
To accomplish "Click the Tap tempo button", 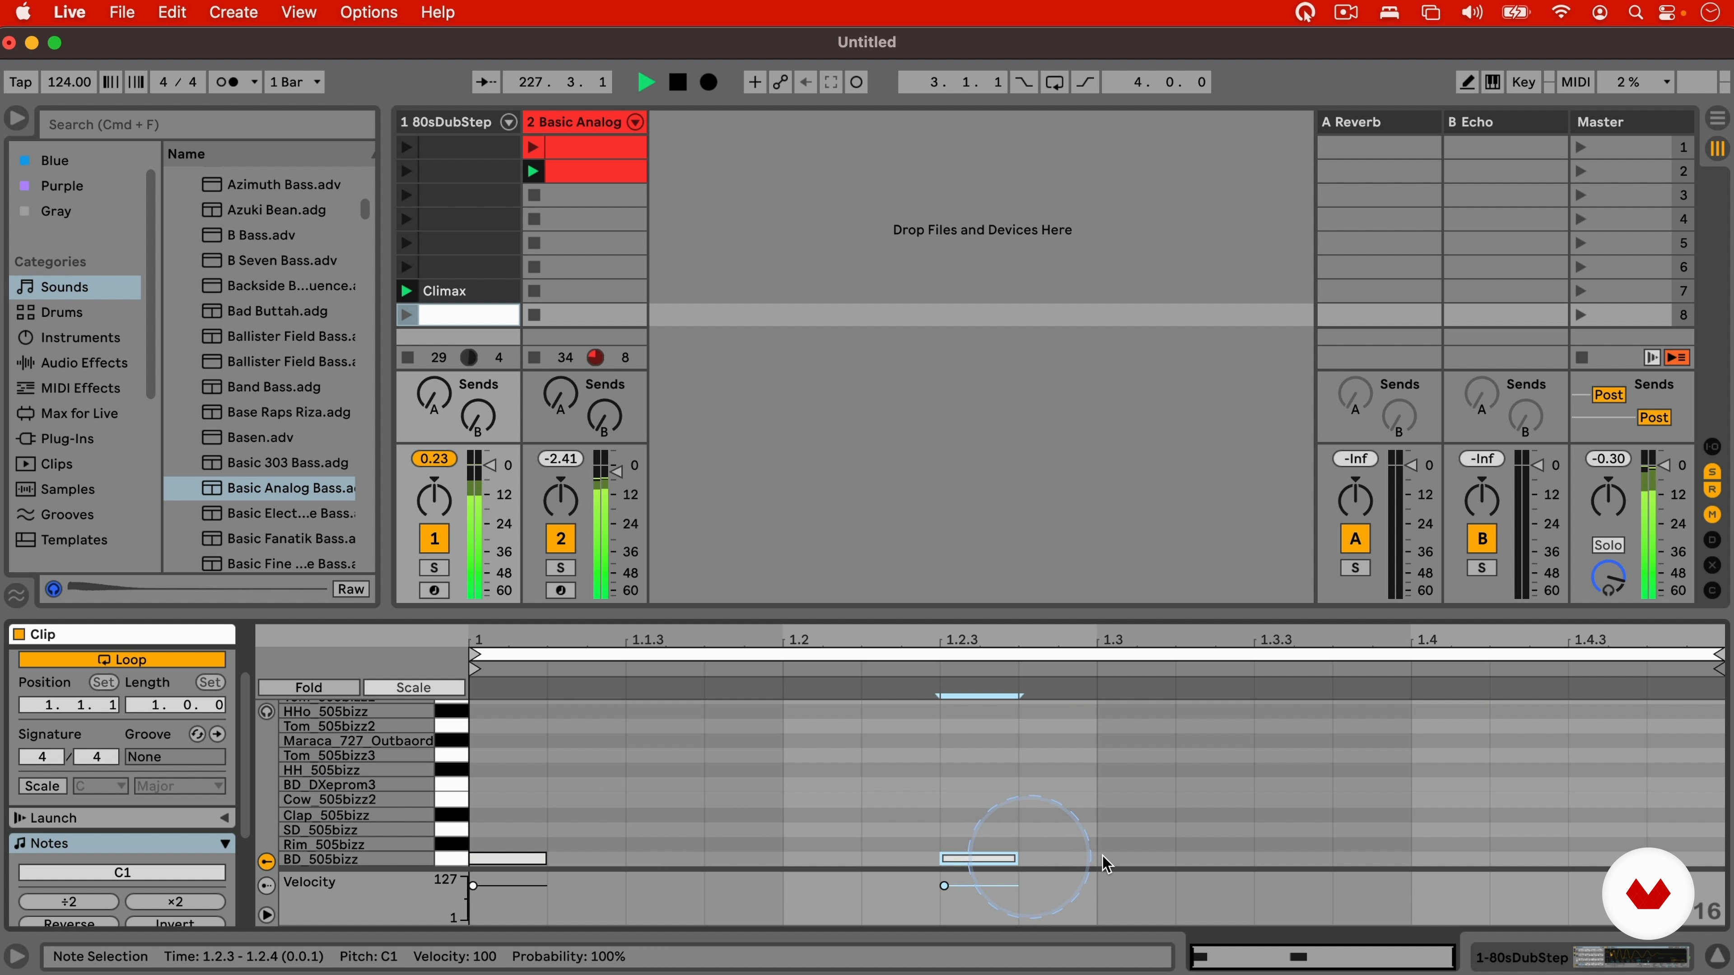I will pyautogui.click(x=20, y=82).
